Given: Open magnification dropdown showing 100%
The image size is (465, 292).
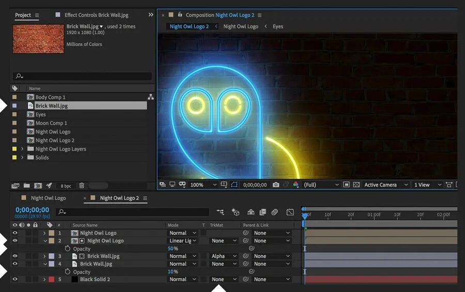Looking at the screenshot, I should (x=204, y=185).
